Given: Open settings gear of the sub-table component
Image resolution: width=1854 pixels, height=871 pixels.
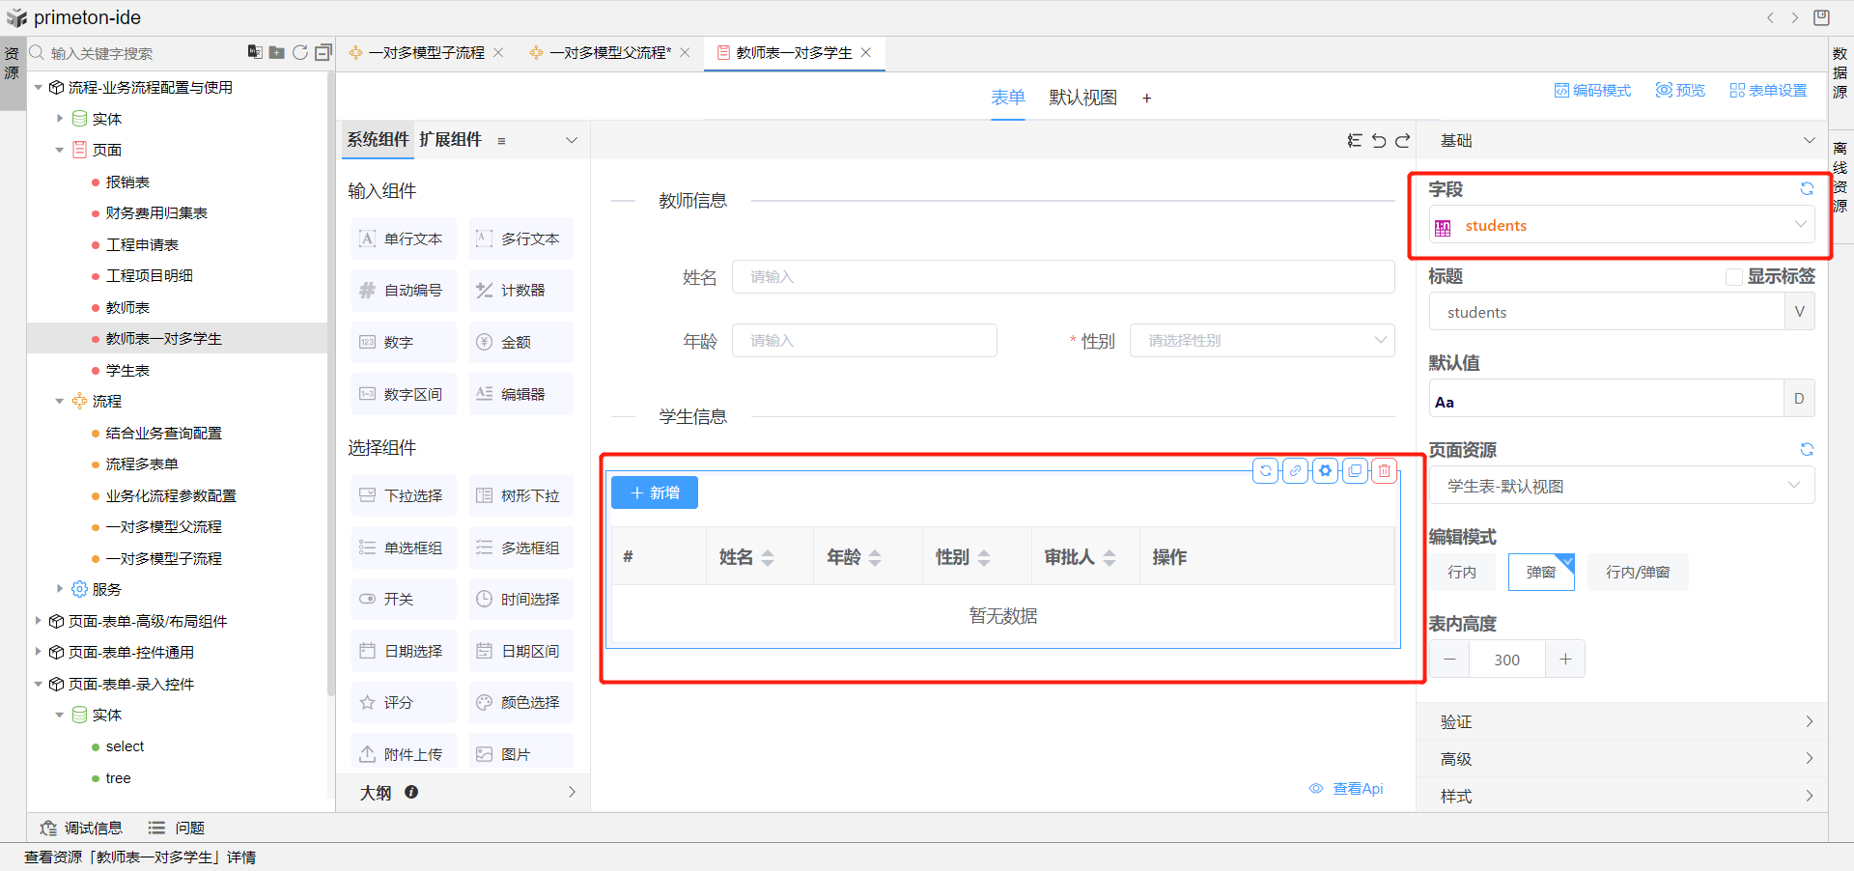Looking at the screenshot, I should (1326, 471).
